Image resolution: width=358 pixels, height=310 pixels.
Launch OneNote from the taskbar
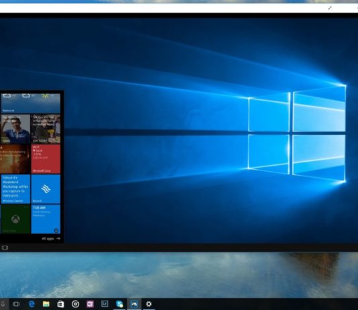90,304
